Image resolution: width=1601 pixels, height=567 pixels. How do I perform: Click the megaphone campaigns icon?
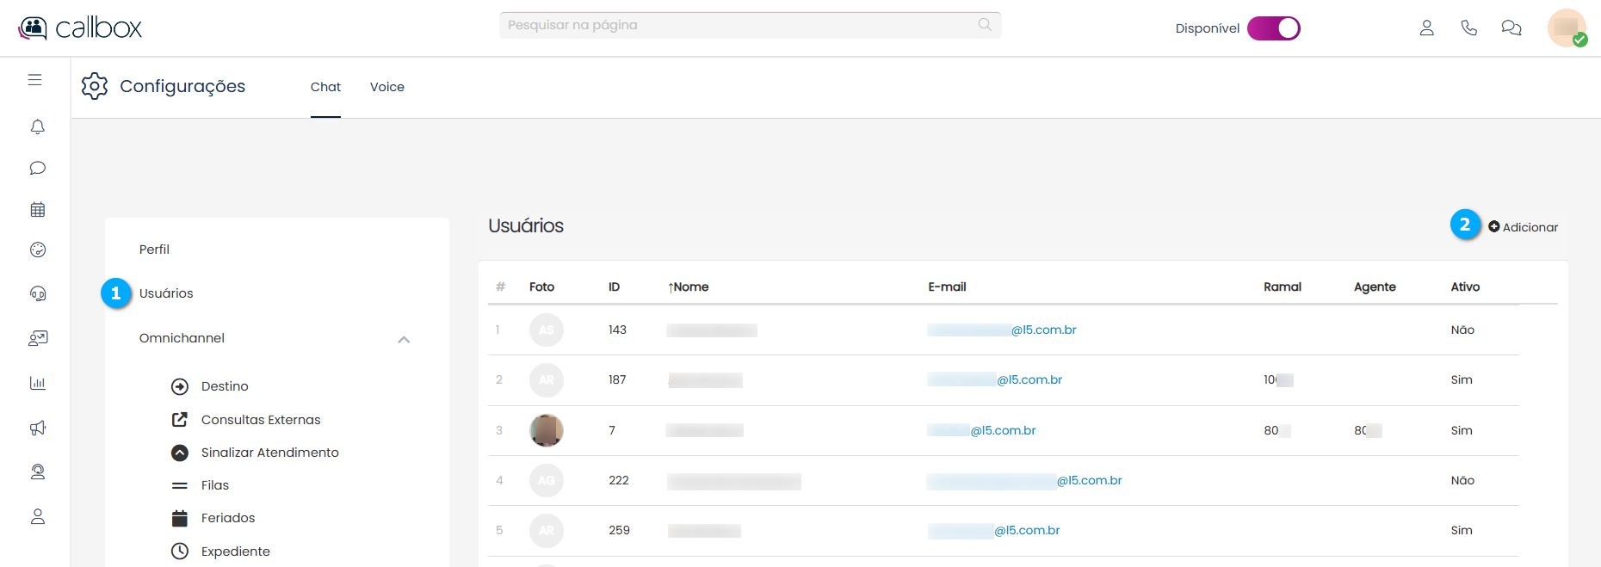click(x=37, y=428)
